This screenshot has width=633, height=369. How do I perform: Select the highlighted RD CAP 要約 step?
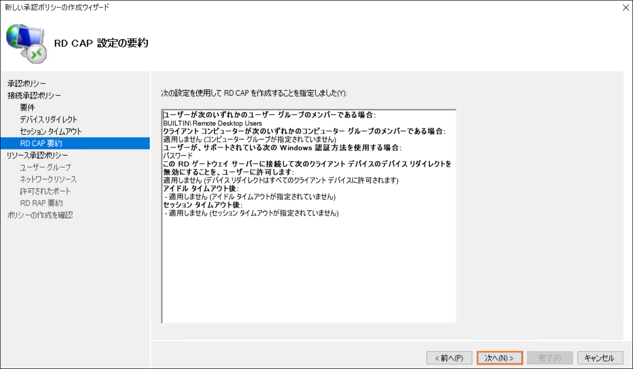point(75,143)
